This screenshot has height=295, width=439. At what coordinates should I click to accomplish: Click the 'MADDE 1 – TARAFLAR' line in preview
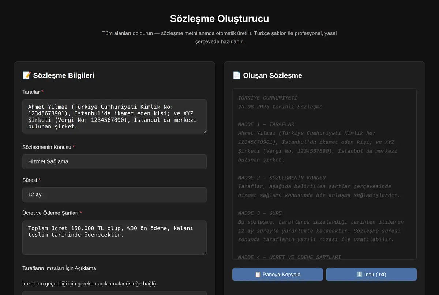(266, 124)
